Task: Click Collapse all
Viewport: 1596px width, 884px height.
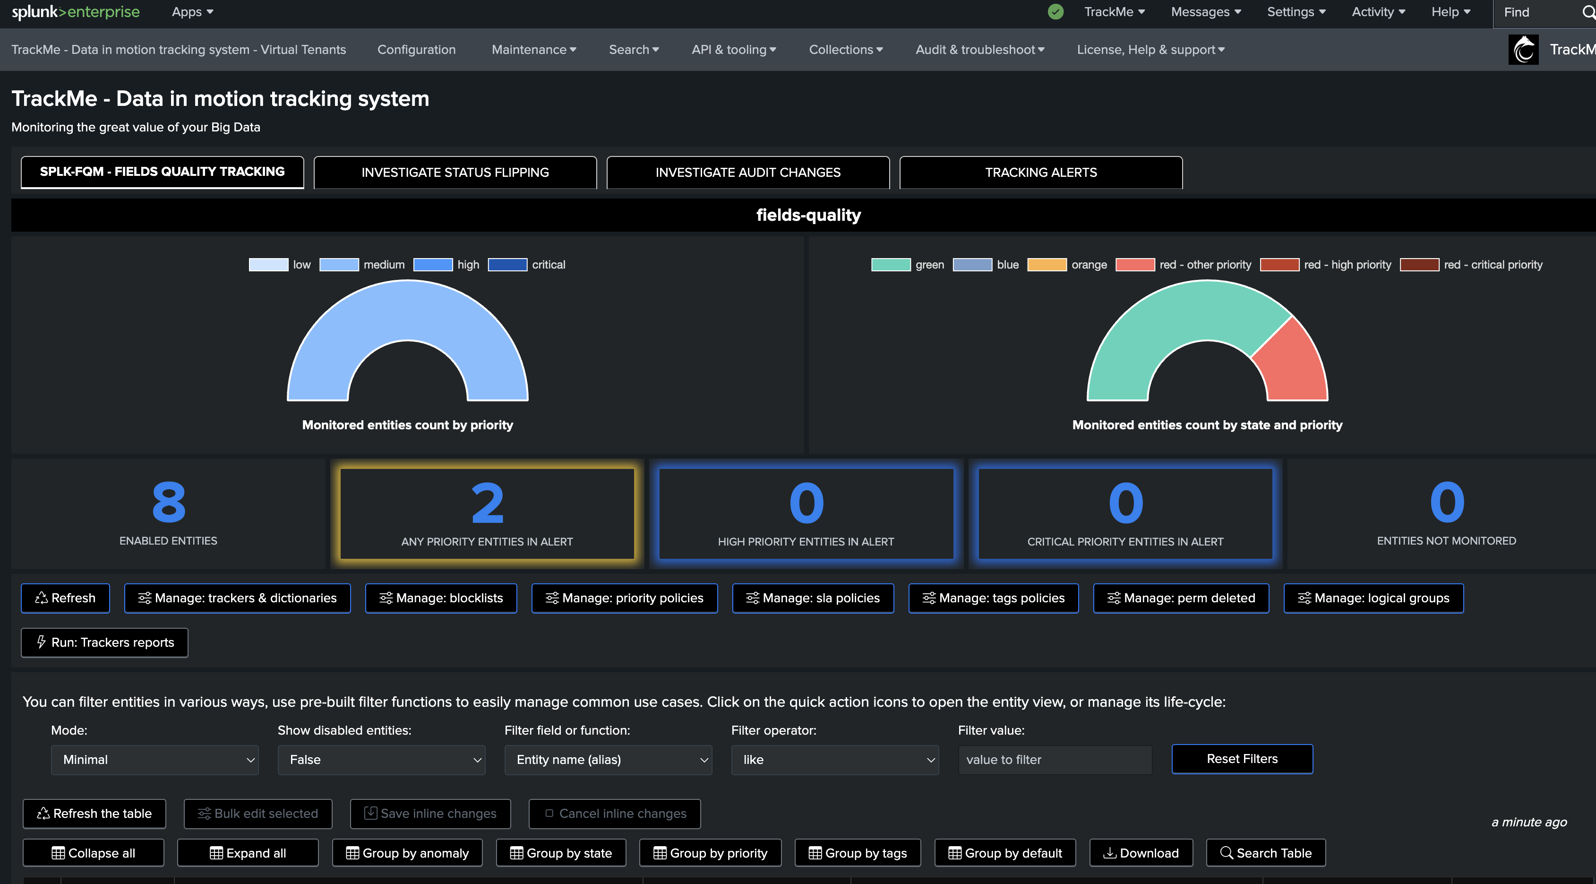Action: (94, 853)
